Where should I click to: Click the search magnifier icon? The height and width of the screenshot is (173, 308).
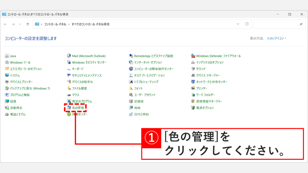301,24
